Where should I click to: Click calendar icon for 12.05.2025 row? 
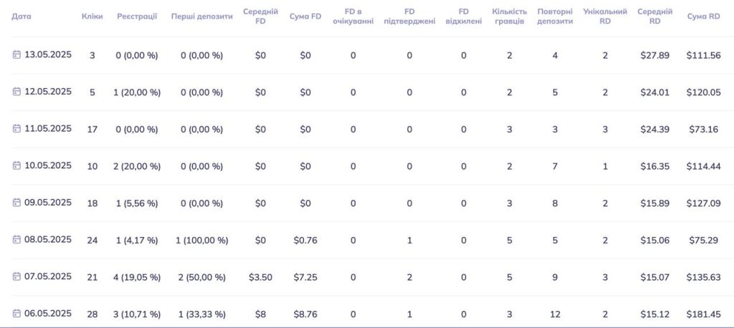16,92
